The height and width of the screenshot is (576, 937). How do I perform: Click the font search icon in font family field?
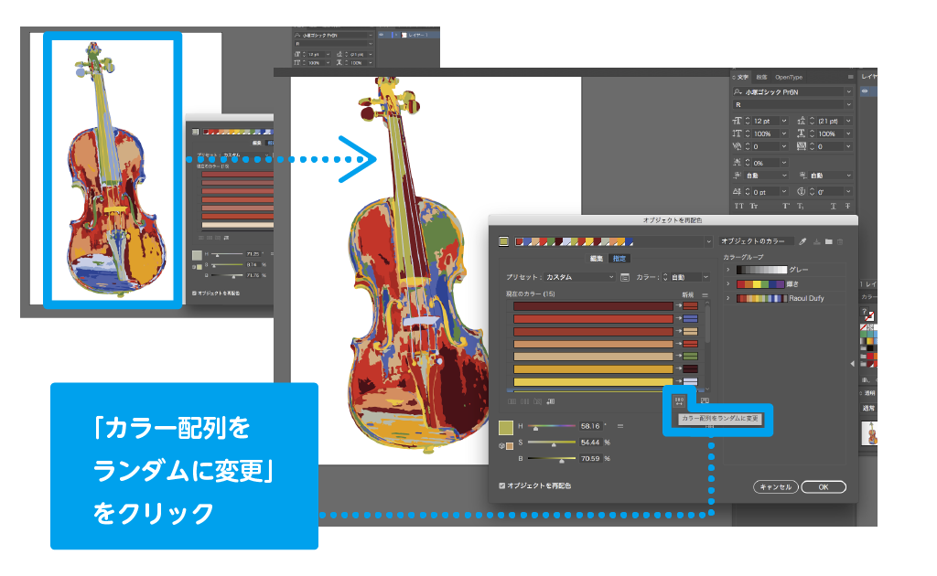click(x=738, y=92)
